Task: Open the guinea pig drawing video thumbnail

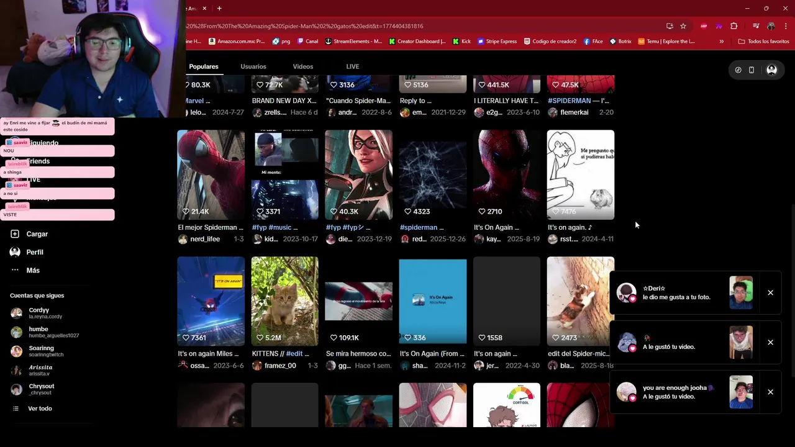Action: pos(581,174)
